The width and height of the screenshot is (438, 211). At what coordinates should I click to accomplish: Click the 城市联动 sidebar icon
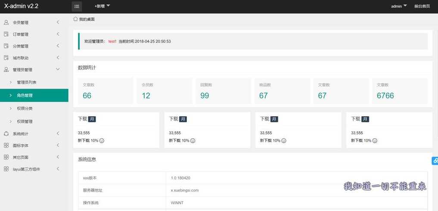(x=6, y=58)
